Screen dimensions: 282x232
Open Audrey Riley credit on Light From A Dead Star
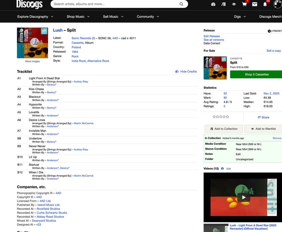coord(81,82)
